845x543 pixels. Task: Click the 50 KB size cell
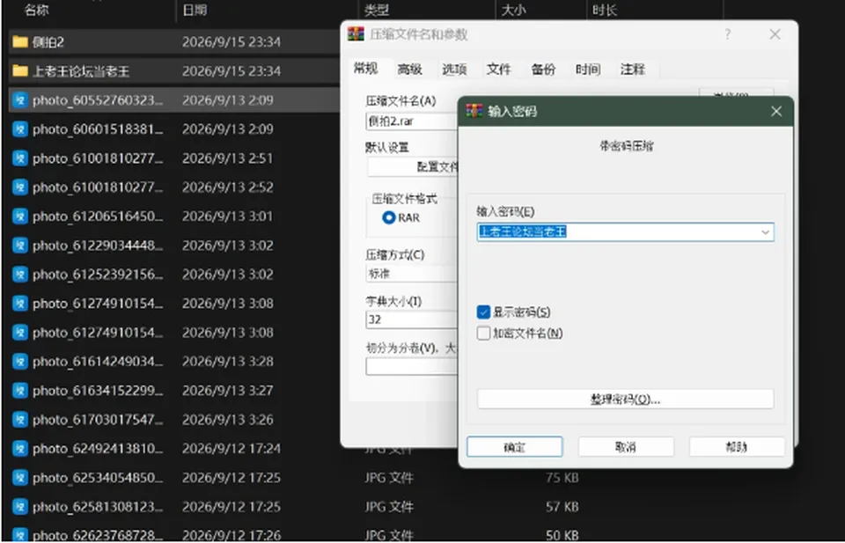pyautogui.click(x=562, y=535)
